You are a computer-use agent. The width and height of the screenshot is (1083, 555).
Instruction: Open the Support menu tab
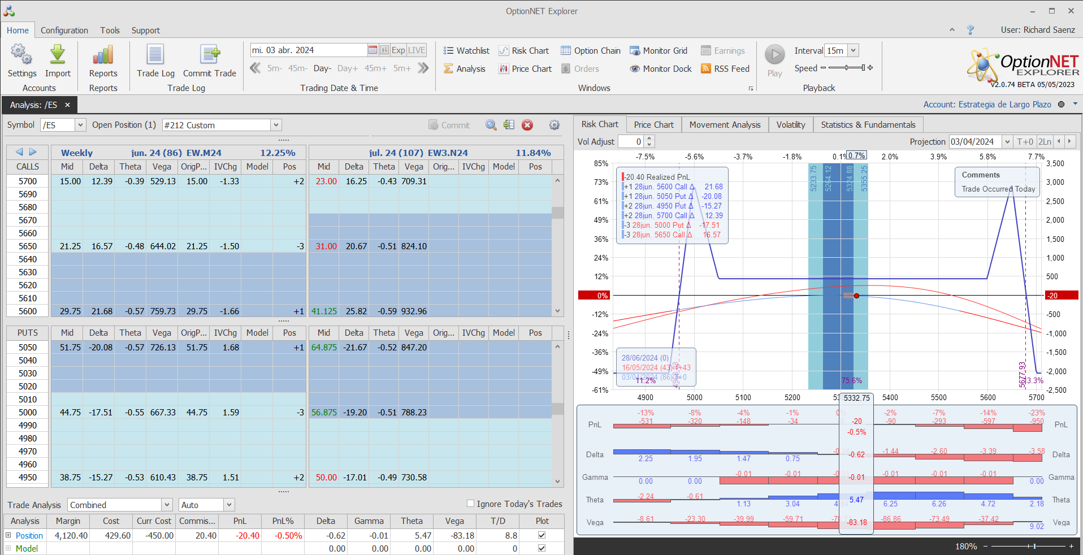click(x=146, y=31)
